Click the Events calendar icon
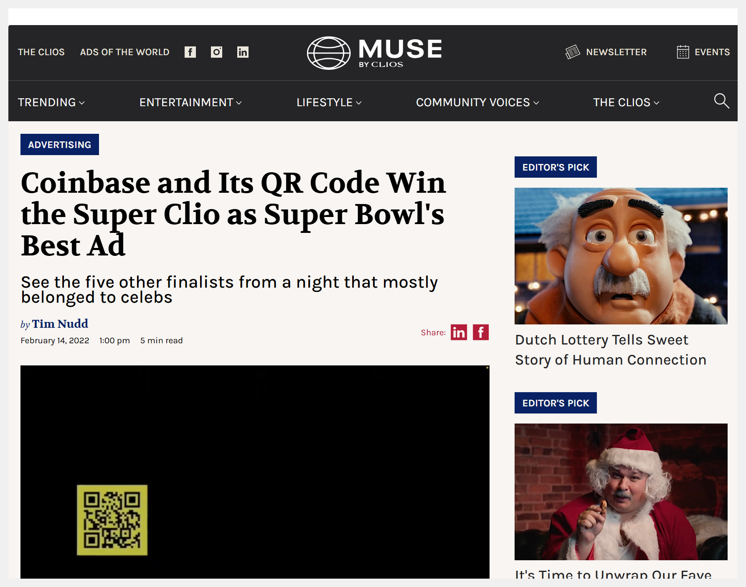The width and height of the screenshot is (746, 587). click(x=683, y=52)
